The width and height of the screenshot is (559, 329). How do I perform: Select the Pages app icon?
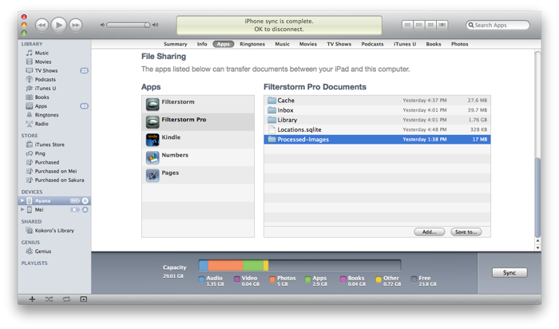click(153, 174)
